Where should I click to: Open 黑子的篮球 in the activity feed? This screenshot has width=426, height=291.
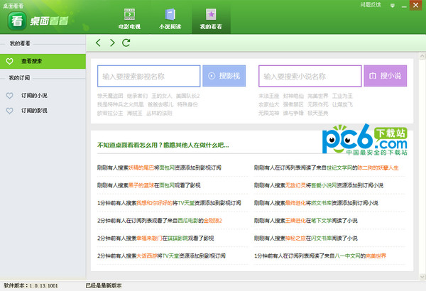141,185
